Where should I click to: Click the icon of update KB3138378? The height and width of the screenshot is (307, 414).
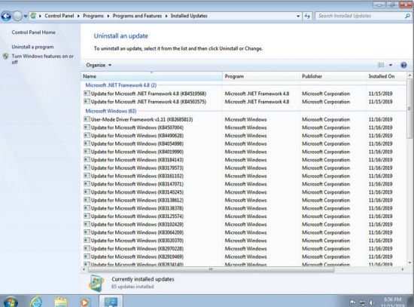(x=87, y=207)
